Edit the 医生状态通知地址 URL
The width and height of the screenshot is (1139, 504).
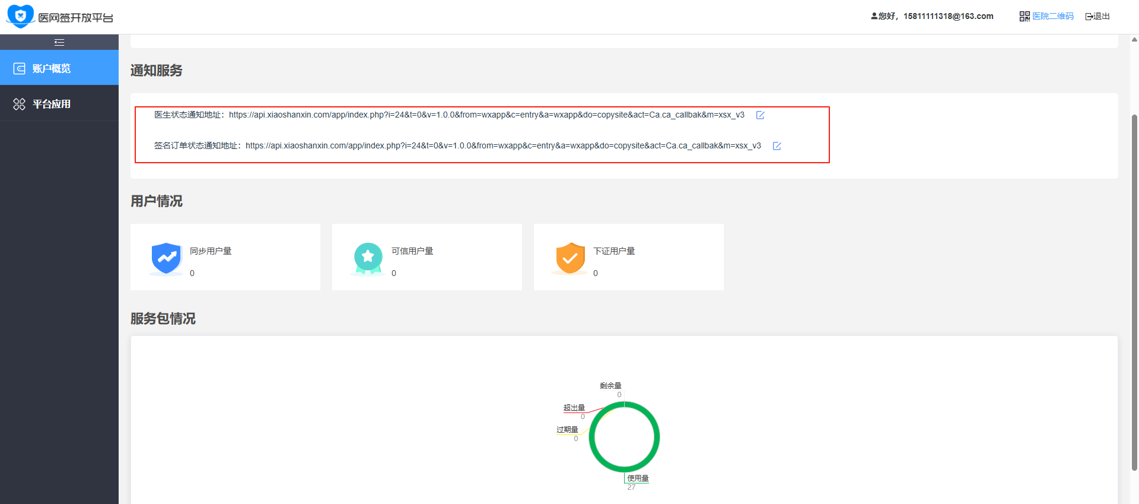(x=761, y=115)
